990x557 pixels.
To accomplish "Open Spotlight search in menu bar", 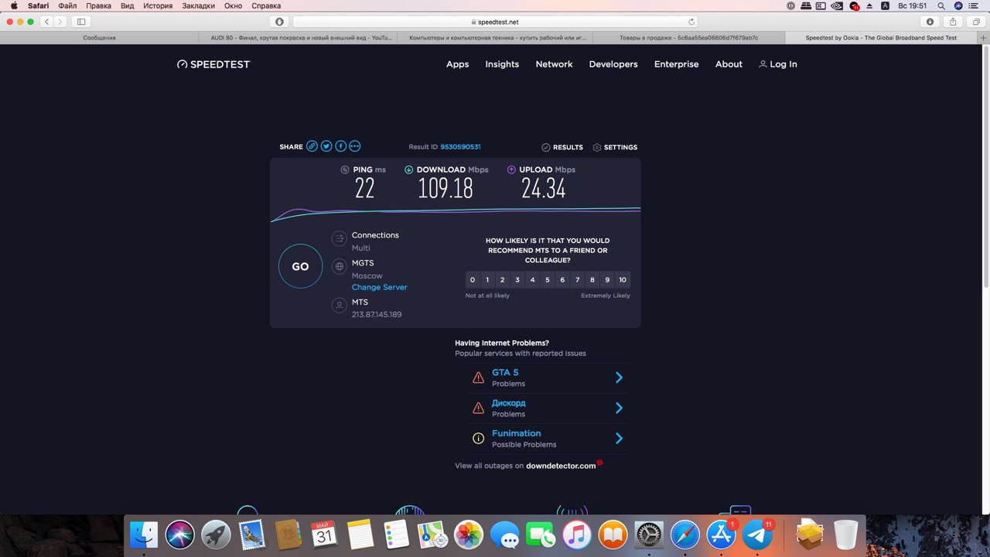I will (940, 5).
